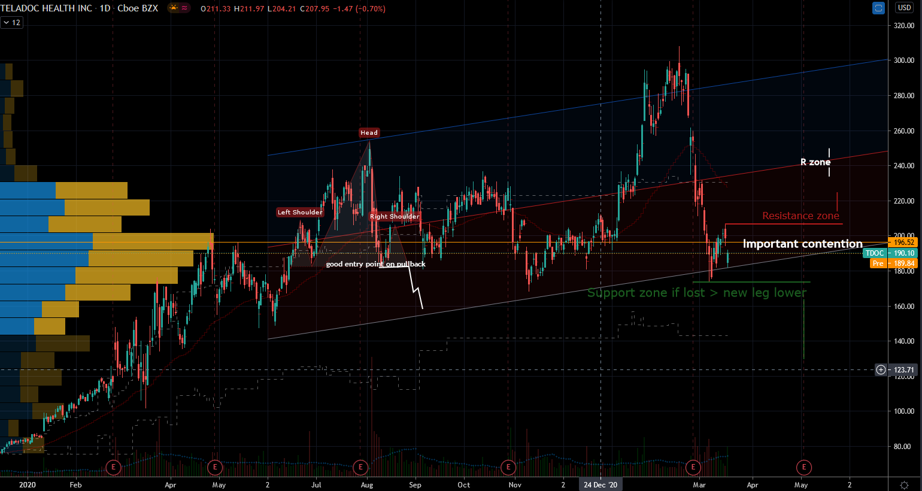The height and width of the screenshot is (491, 922).
Task: Click the TELADOC HEALTH INC symbol title
Action: 47,8
